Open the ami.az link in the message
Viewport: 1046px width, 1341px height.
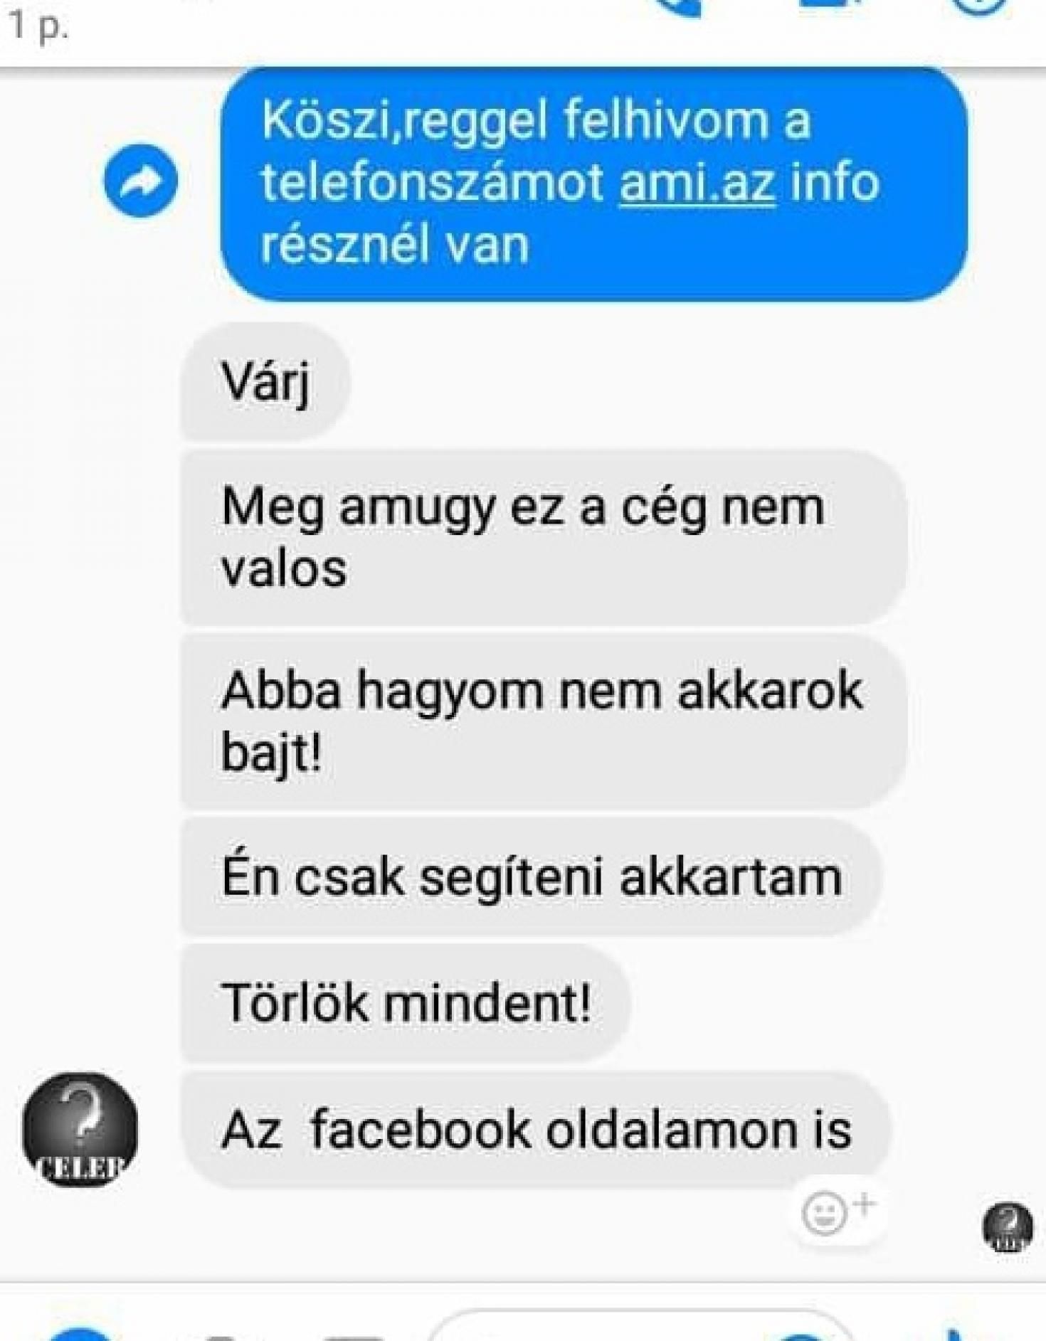(697, 183)
